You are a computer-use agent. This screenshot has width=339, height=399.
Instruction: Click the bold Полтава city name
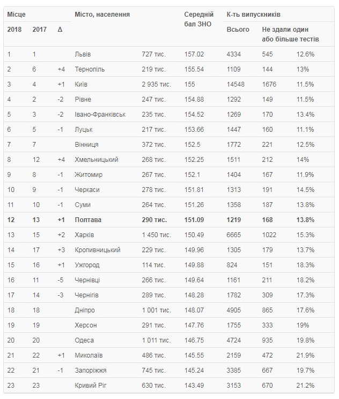click(89, 220)
